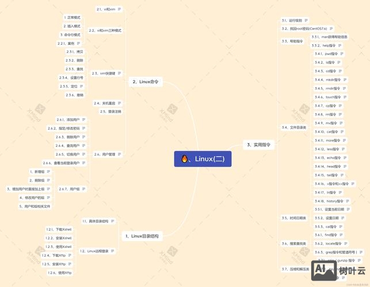Select the '2.2、vi和vim三种模式' subtopic
This screenshot has height=287, width=370.
click(x=105, y=30)
